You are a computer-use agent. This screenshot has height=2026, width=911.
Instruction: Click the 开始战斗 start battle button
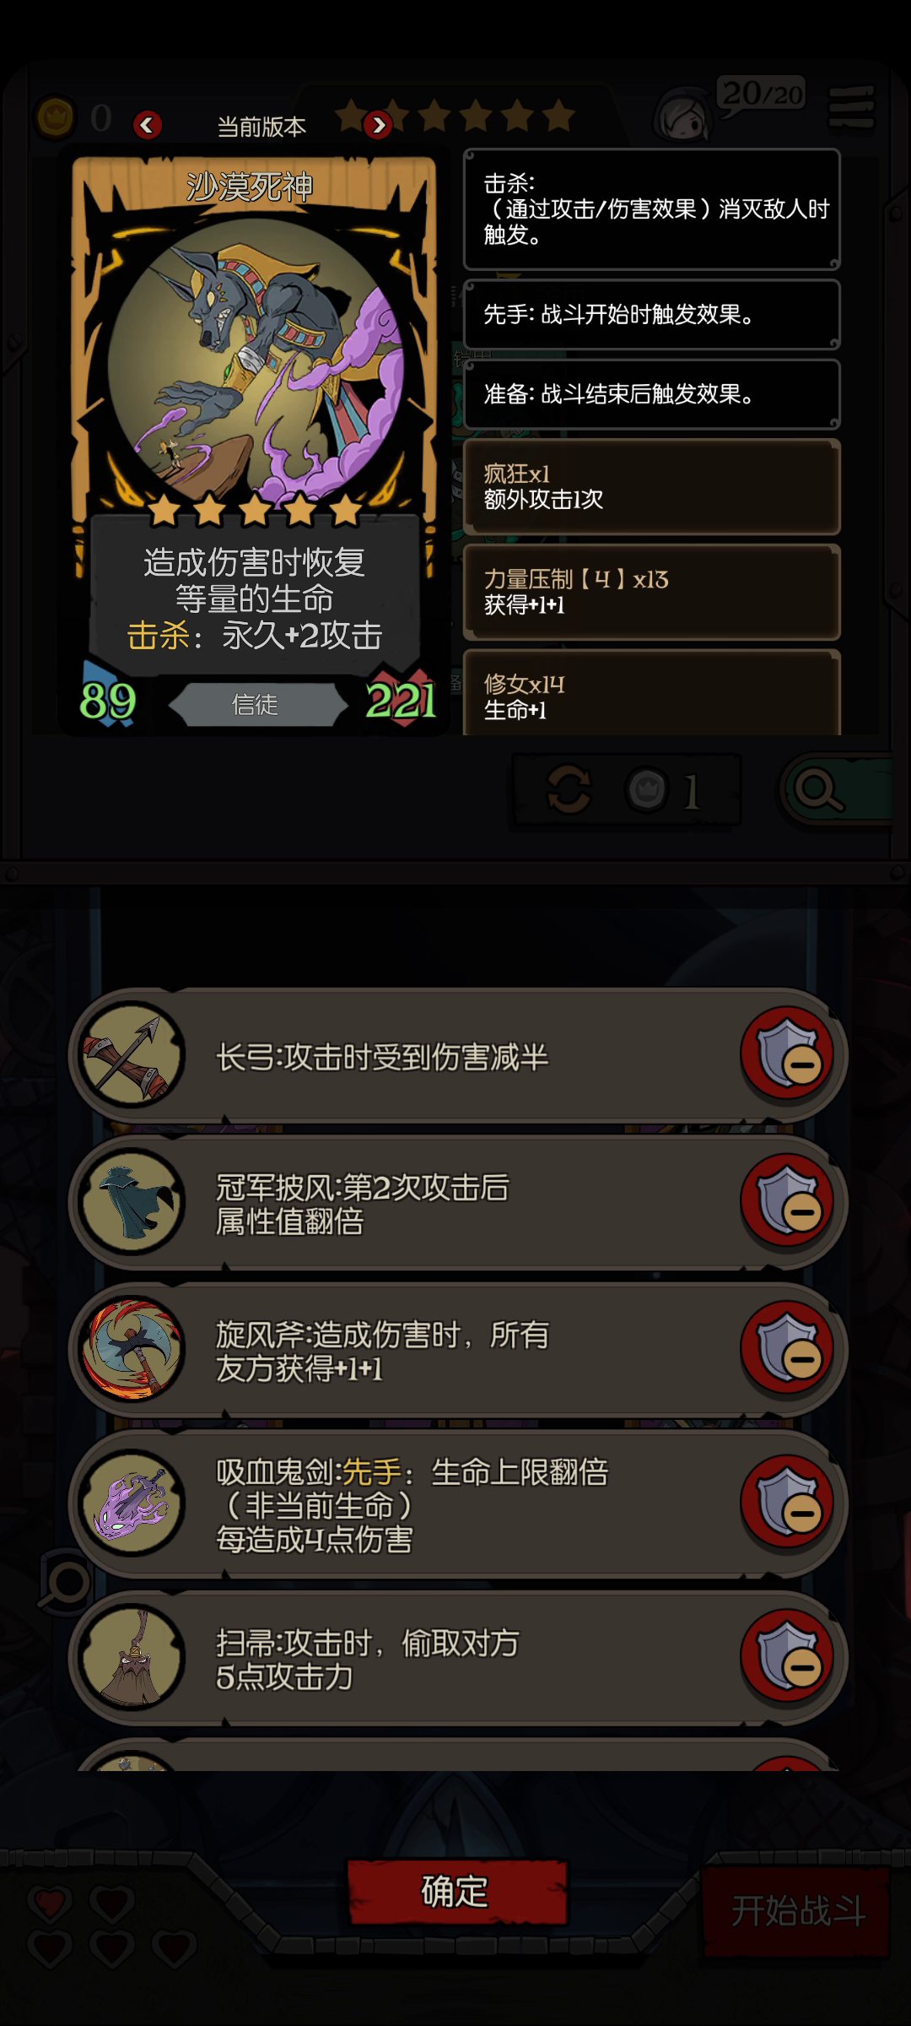797,1910
